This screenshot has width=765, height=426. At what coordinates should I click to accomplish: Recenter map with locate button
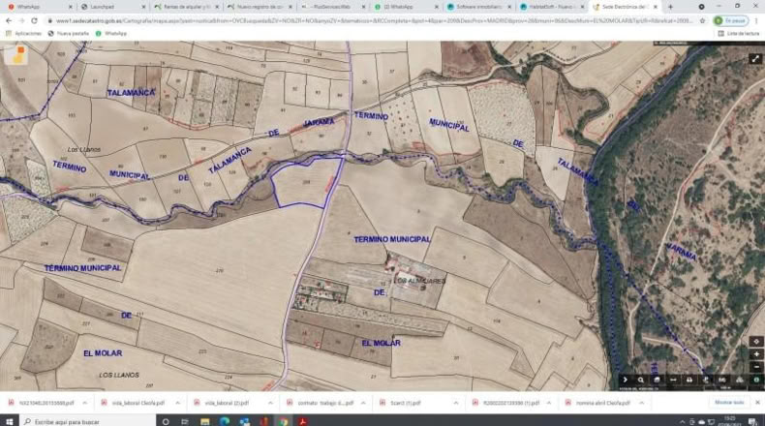click(x=756, y=341)
